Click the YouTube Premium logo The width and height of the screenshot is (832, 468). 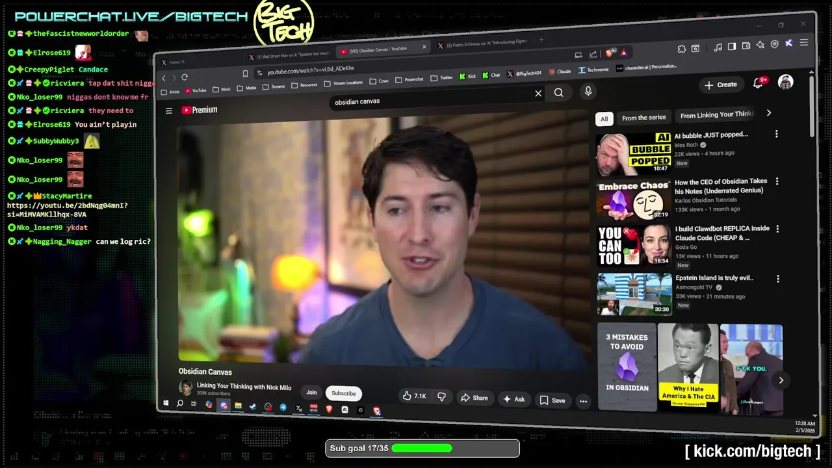tap(200, 110)
